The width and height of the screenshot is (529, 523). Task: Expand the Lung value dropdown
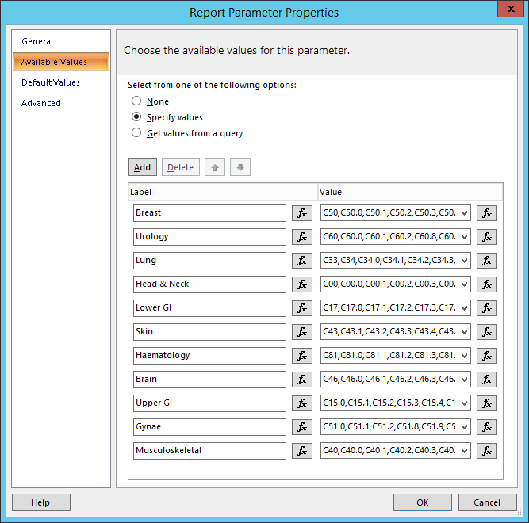point(464,261)
